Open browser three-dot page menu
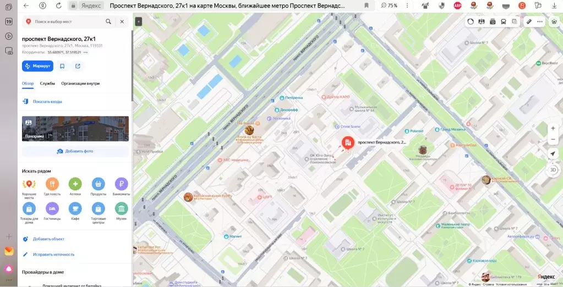The height and width of the screenshot is (287, 563). (x=407, y=5)
